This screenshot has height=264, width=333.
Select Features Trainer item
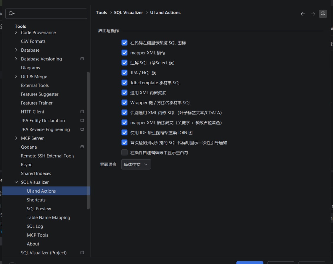coord(37,103)
